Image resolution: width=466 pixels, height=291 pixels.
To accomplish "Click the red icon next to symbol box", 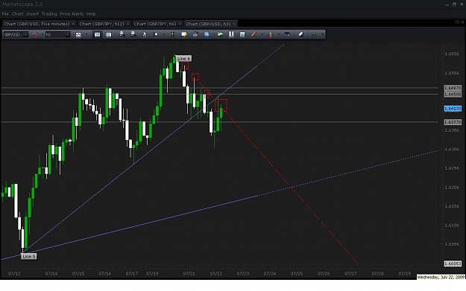I will tap(35, 35).
